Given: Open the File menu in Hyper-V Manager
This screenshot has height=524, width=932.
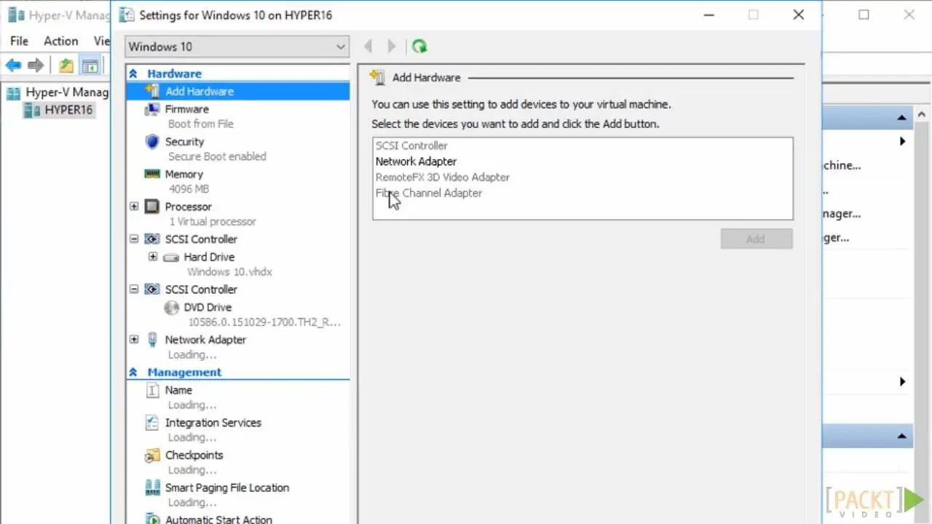Looking at the screenshot, I should [19, 41].
